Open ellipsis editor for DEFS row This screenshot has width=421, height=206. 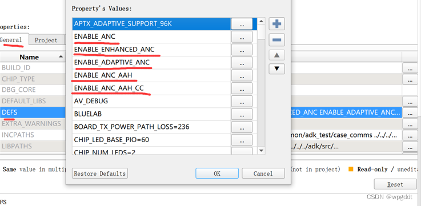410,113
